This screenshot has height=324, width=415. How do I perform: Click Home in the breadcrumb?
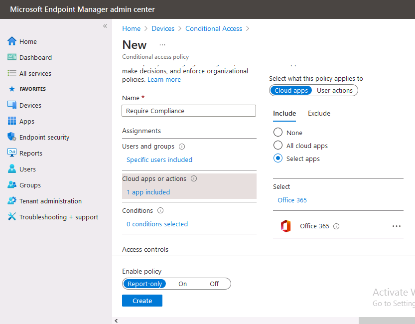click(132, 28)
